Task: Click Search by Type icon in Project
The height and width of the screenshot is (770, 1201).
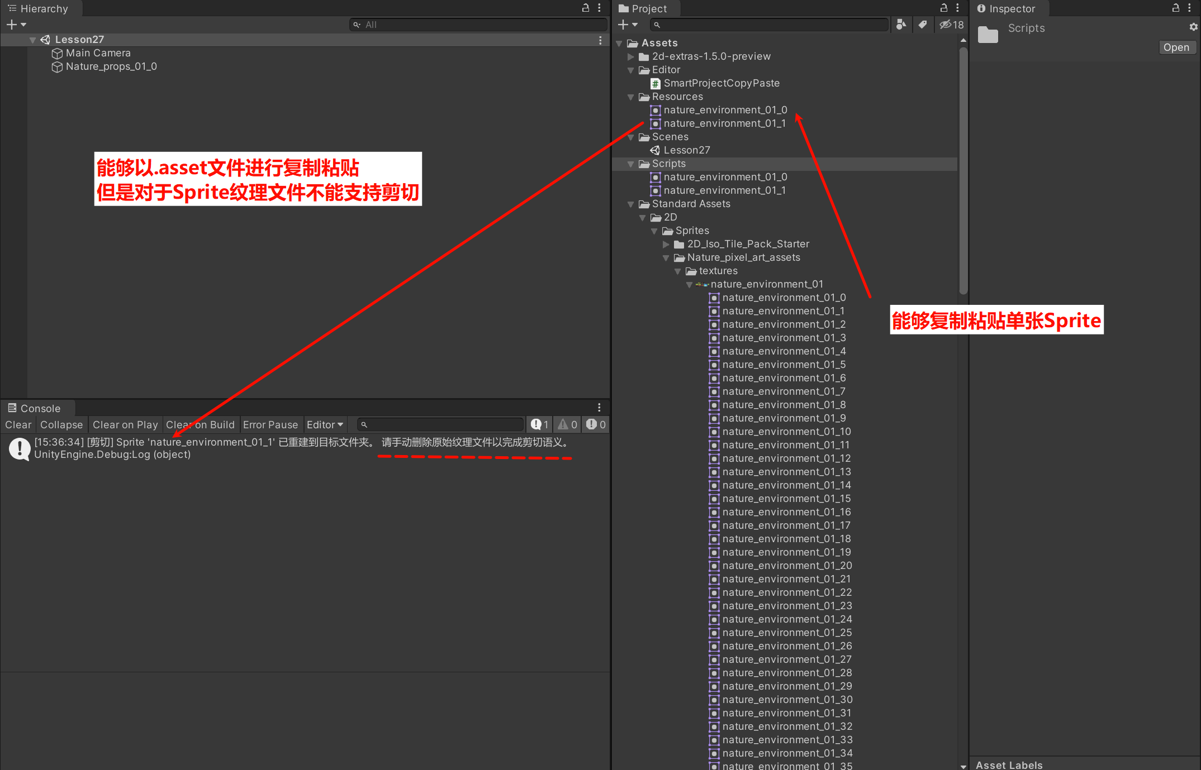Action: (901, 25)
